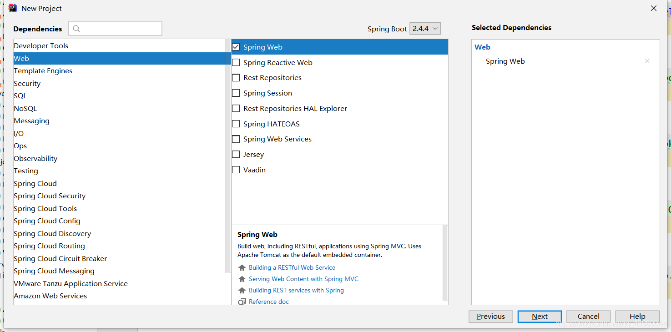Choose the Security category
This screenshot has height=332, width=671.
[119, 84]
